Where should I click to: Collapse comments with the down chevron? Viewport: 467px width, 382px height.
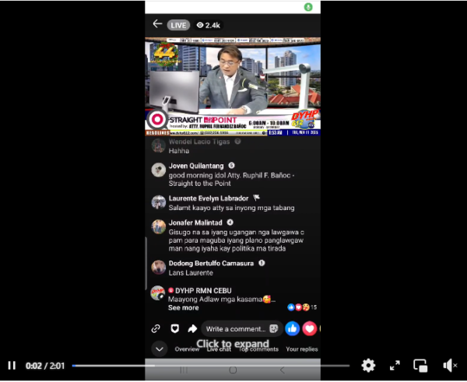(159, 349)
